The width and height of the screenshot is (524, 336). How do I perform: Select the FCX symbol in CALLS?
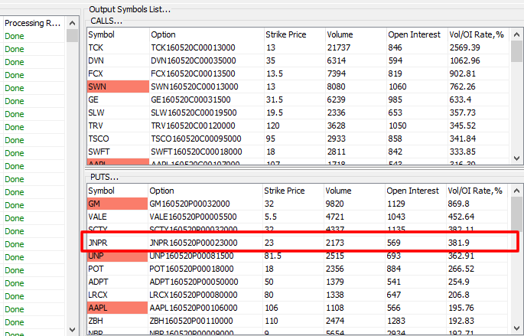(x=96, y=73)
